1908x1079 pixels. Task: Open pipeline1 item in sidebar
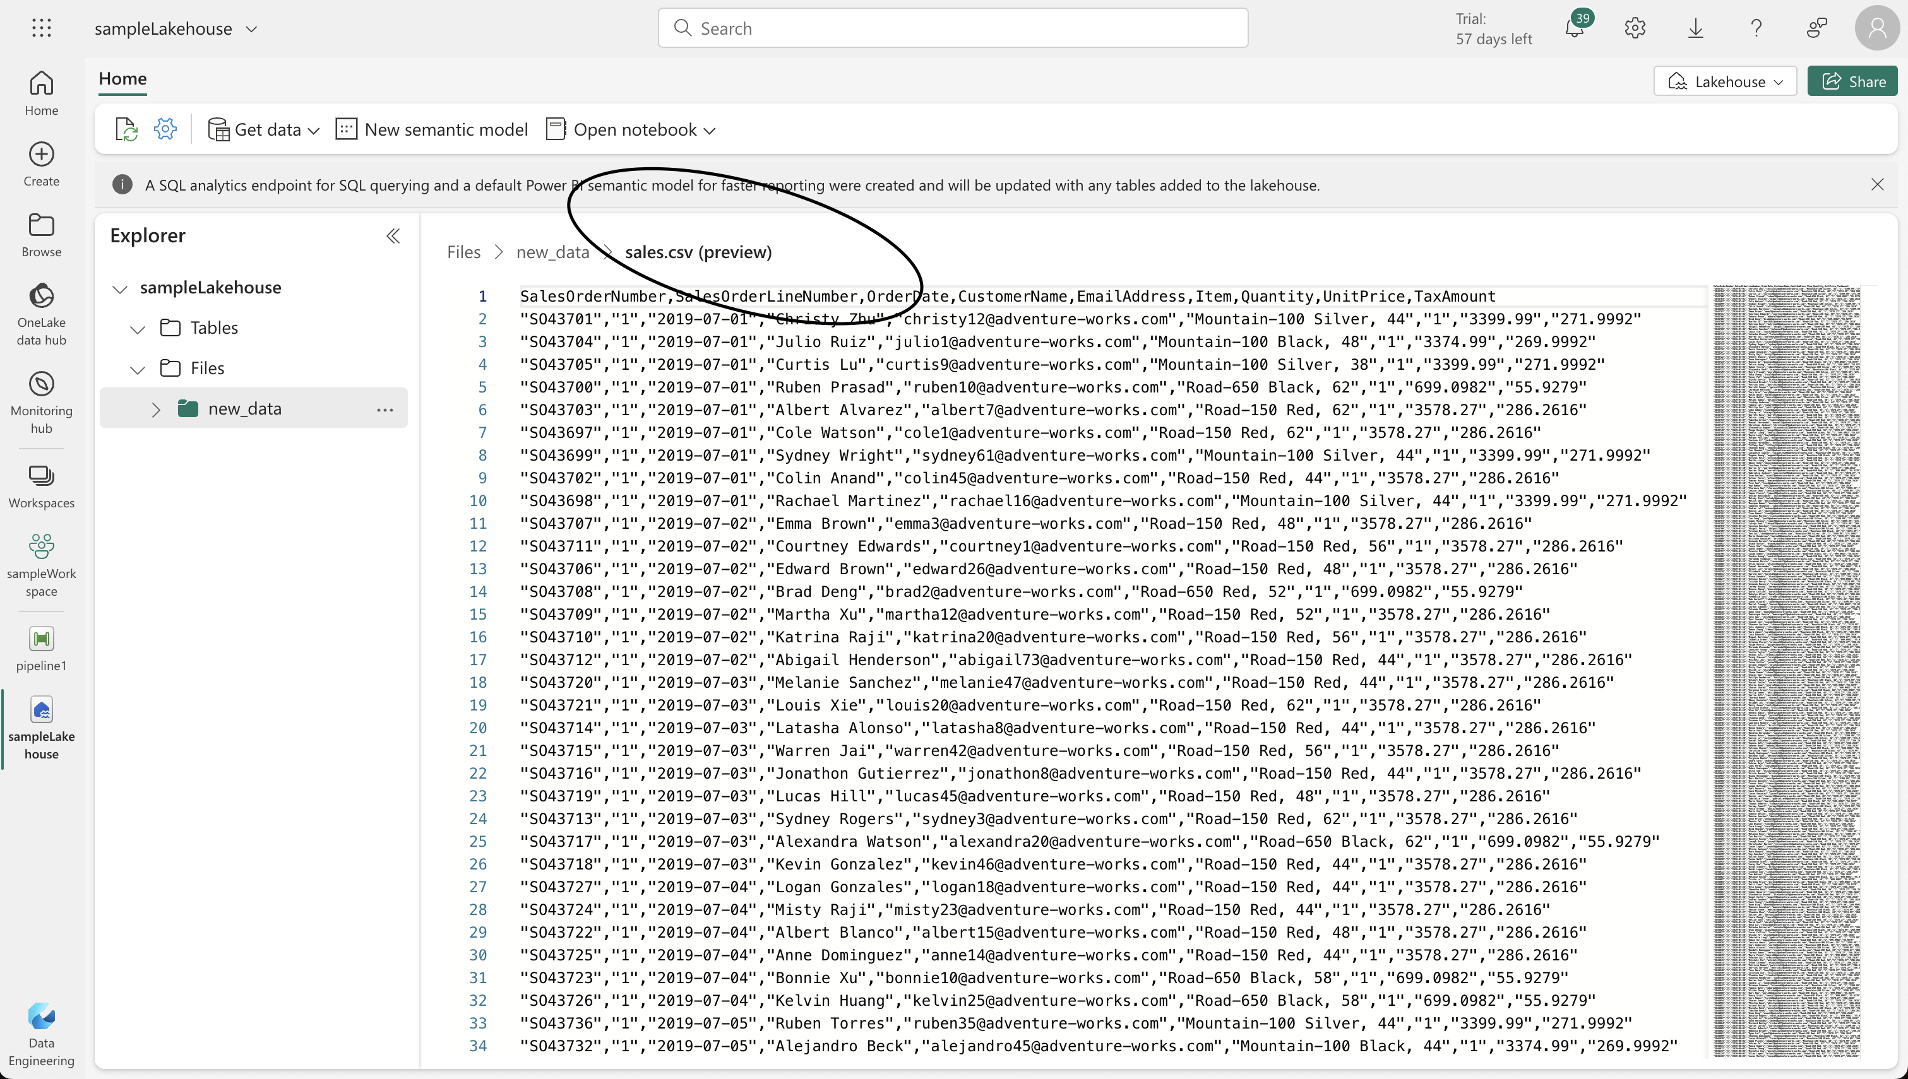pos(42,649)
